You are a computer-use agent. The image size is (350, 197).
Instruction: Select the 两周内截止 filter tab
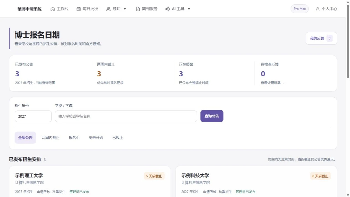click(x=51, y=138)
